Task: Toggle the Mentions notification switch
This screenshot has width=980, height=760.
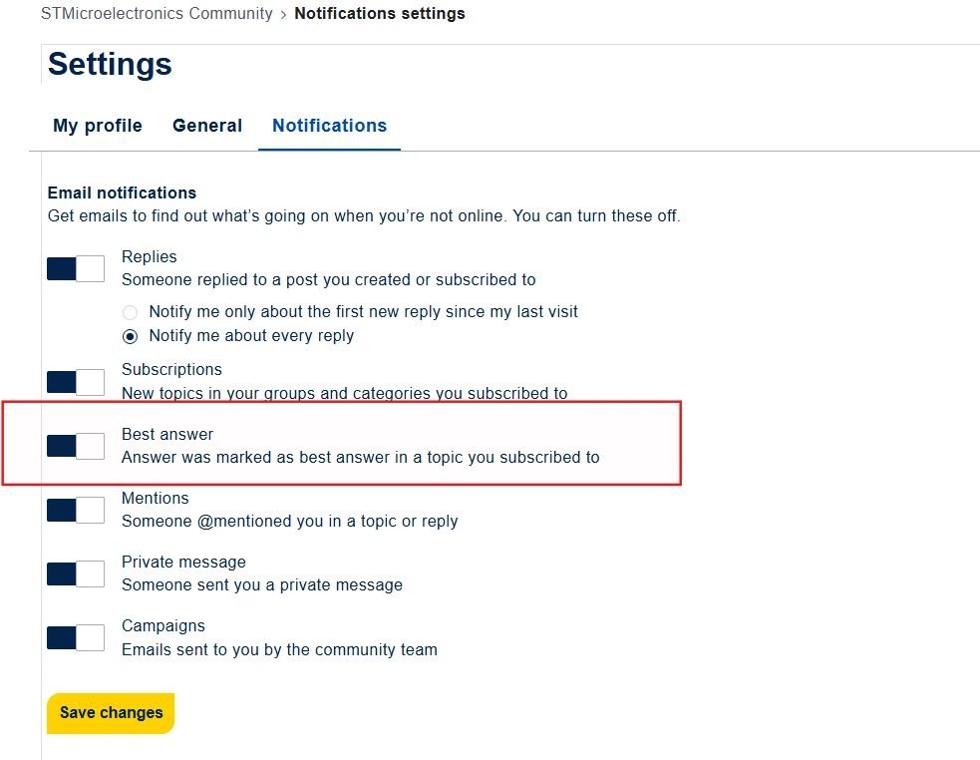Action: (76, 510)
